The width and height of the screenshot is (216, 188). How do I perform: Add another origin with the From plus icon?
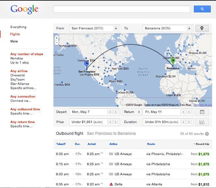click(x=116, y=28)
